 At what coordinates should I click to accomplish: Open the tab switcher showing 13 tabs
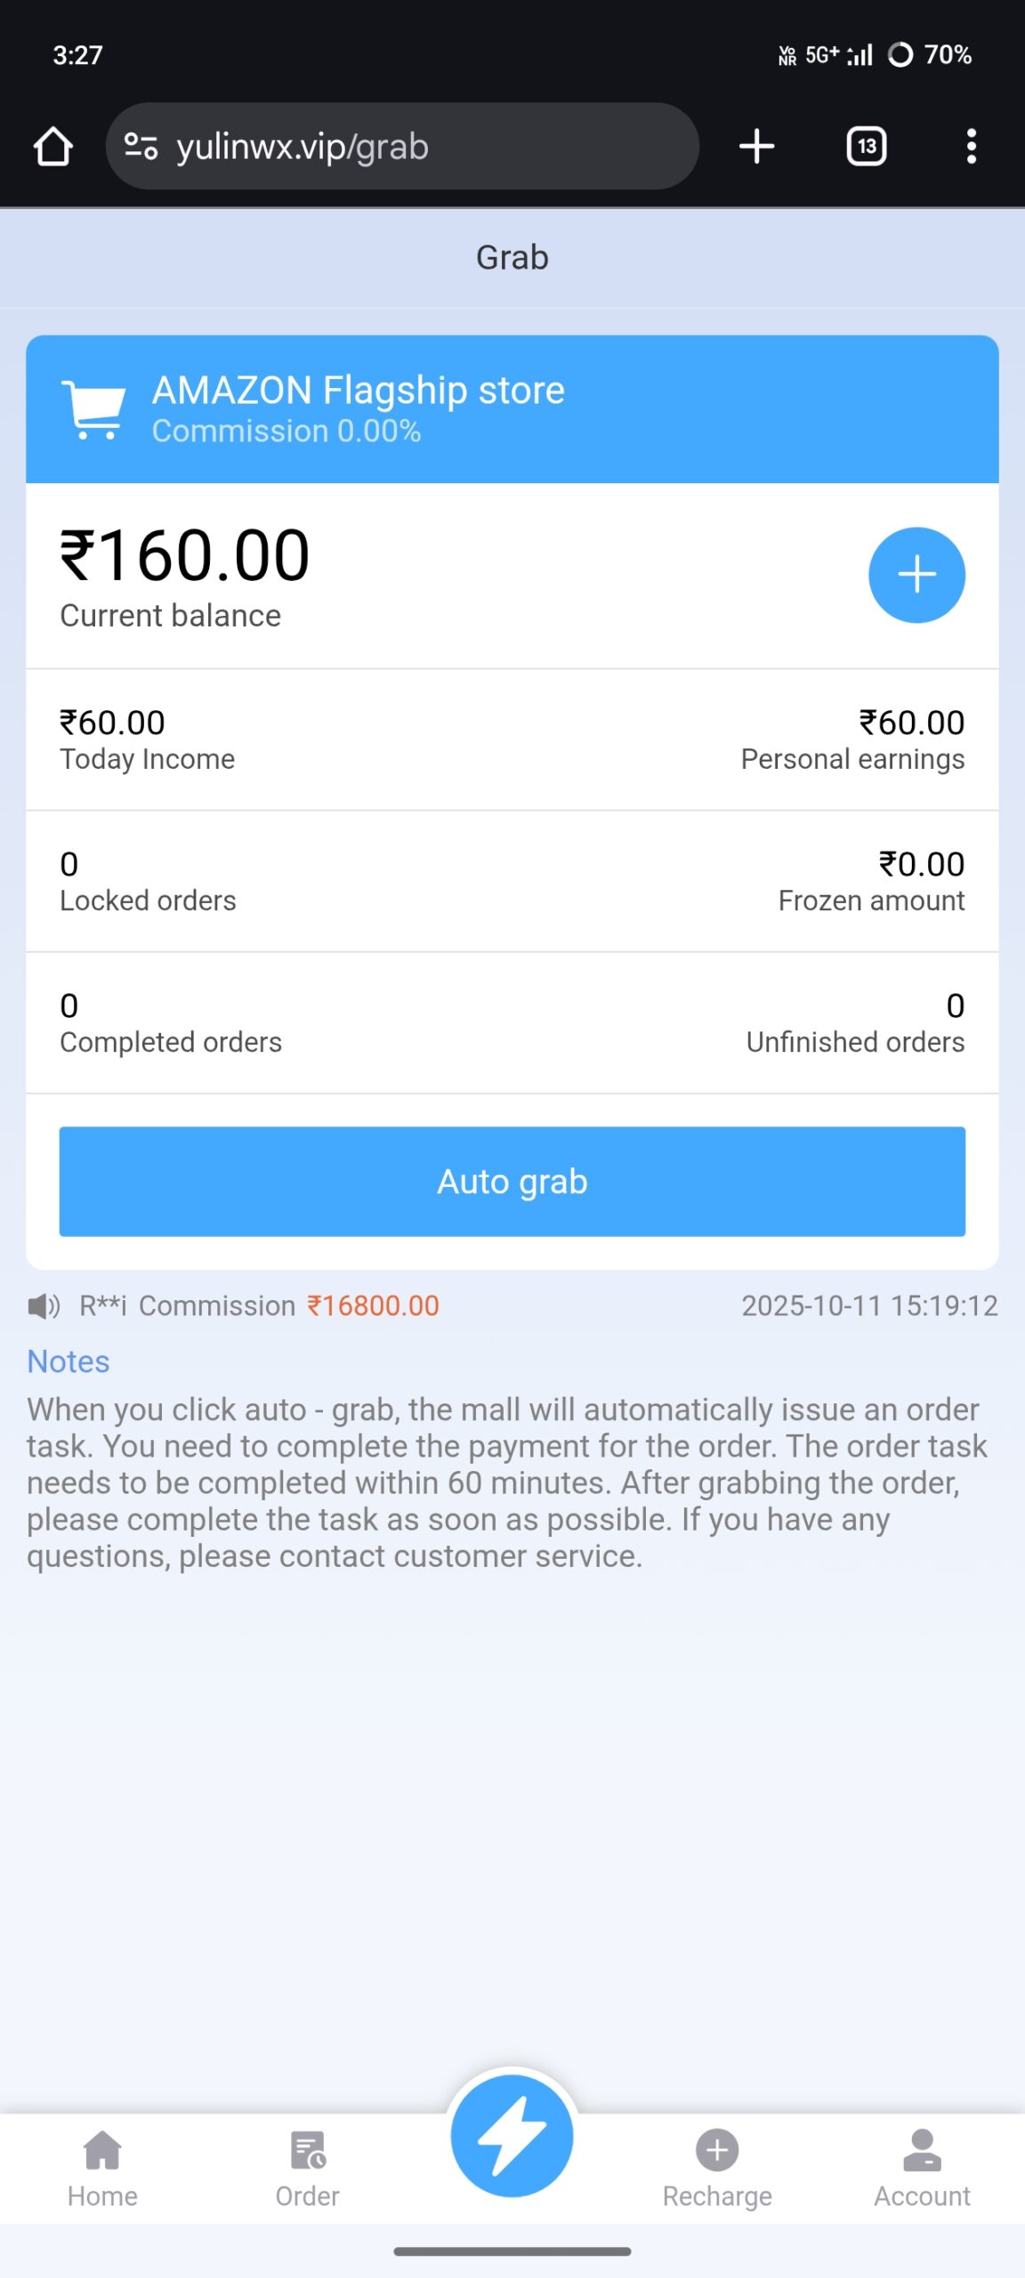(x=866, y=147)
